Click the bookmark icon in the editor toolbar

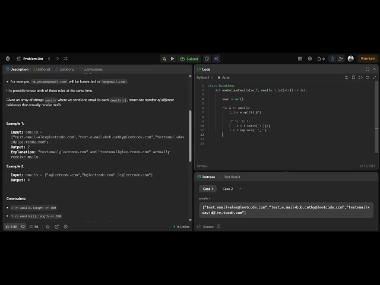tap(354, 78)
